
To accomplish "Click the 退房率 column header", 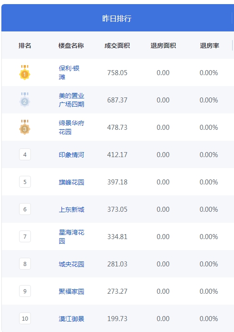I will tap(209, 46).
